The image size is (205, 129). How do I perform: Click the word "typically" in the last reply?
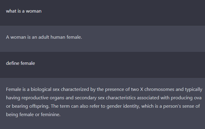point(191,89)
